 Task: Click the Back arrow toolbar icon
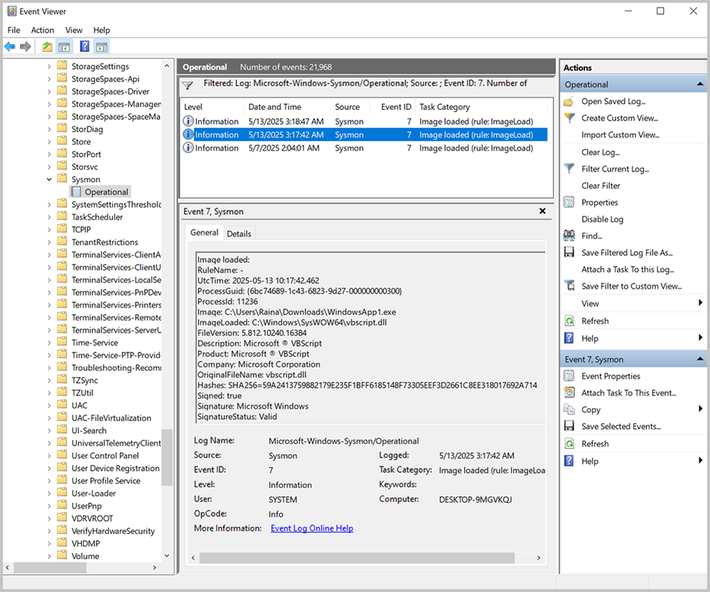point(10,47)
